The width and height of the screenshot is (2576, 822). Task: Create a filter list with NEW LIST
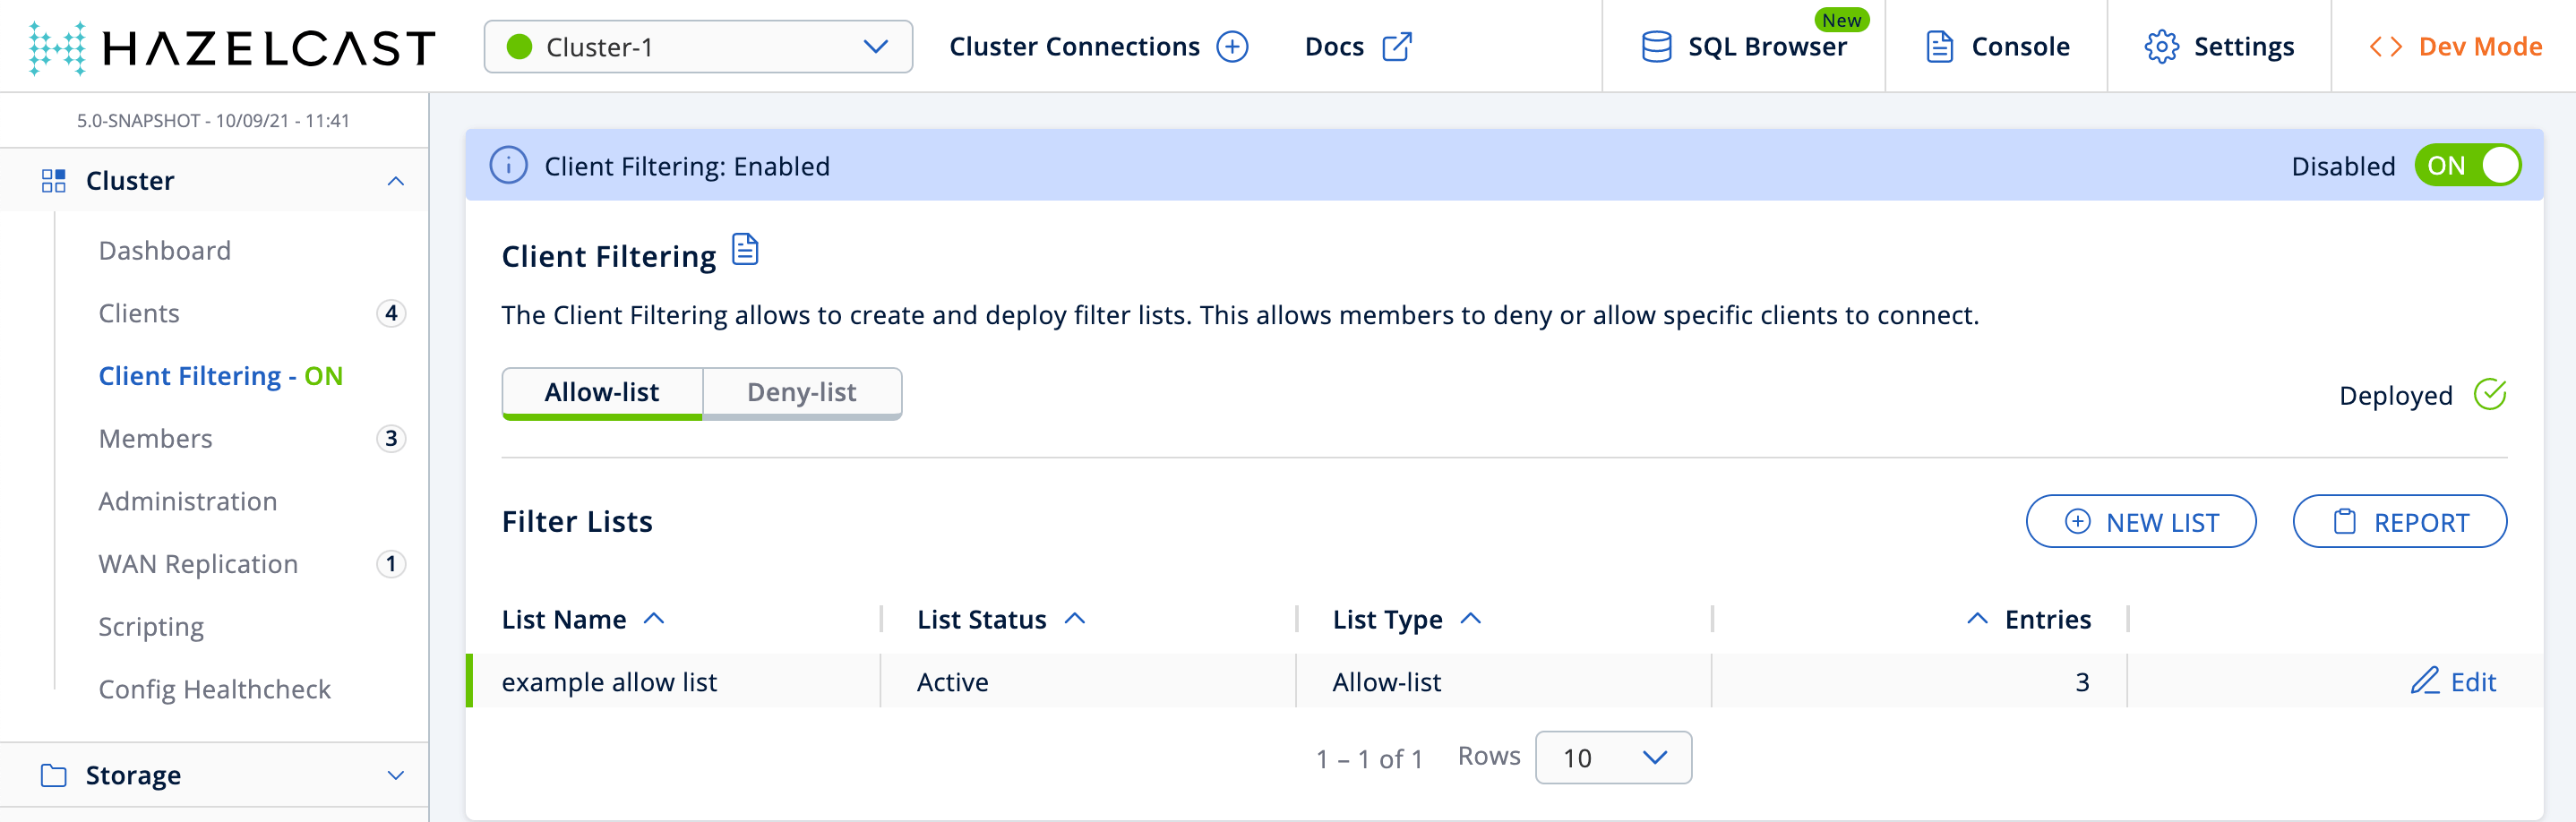[x=2140, y=522]
